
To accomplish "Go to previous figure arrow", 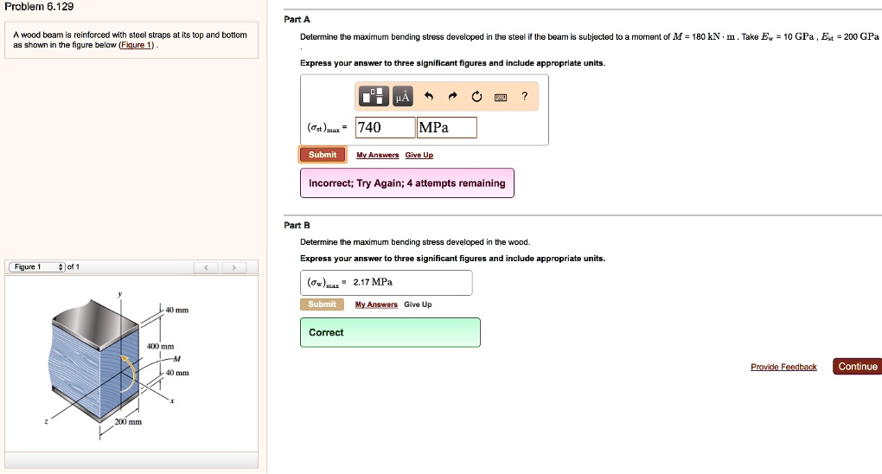I will pyautogui.click(x=207, y=267).
